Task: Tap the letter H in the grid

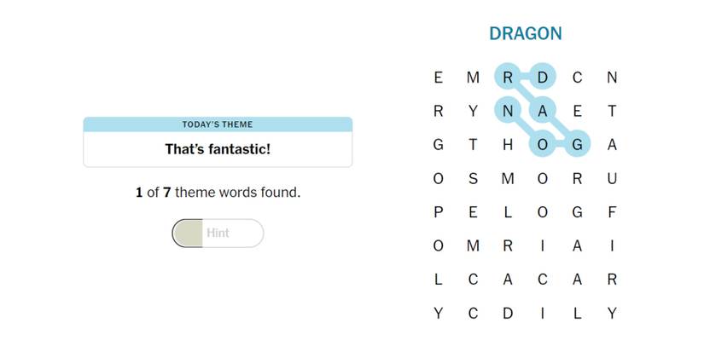Action: click(x=508, y=145)
